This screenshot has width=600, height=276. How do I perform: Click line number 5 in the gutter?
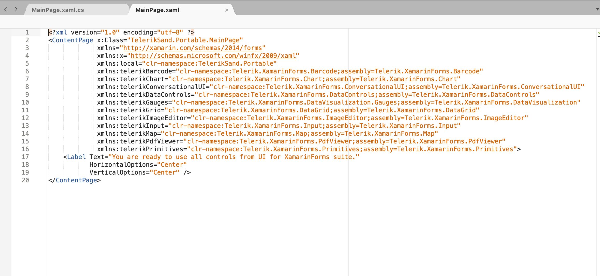click(27, 64)
